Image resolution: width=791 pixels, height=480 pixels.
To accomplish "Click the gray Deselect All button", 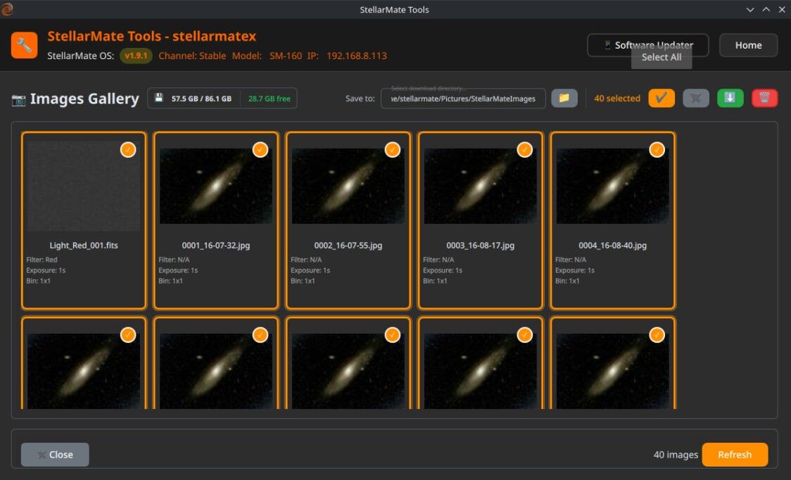I will click(696, 98).
